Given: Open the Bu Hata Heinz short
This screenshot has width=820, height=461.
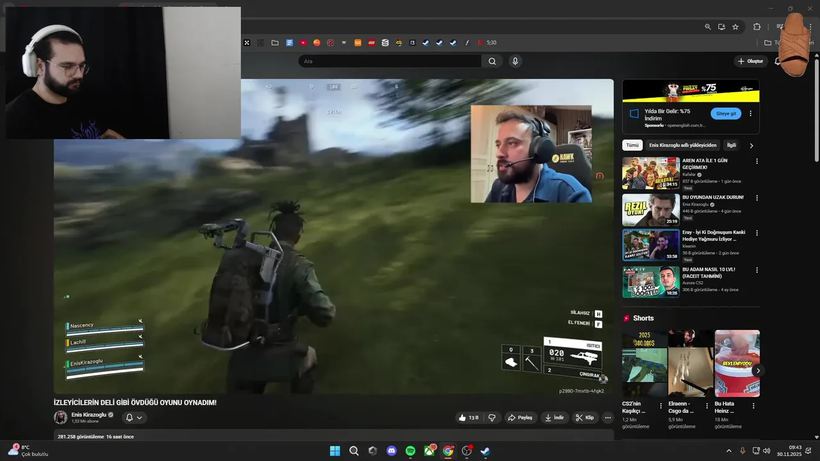Looking at the screenshot, I should click(x=737, y=363).
